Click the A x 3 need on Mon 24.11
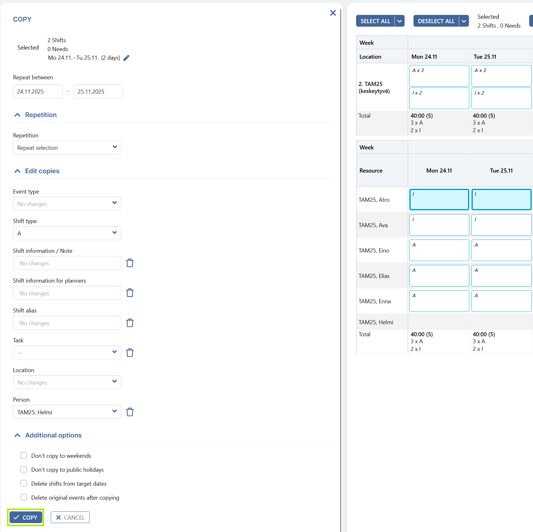Viewport: 533px width, 532px height. tap(439, 76)
